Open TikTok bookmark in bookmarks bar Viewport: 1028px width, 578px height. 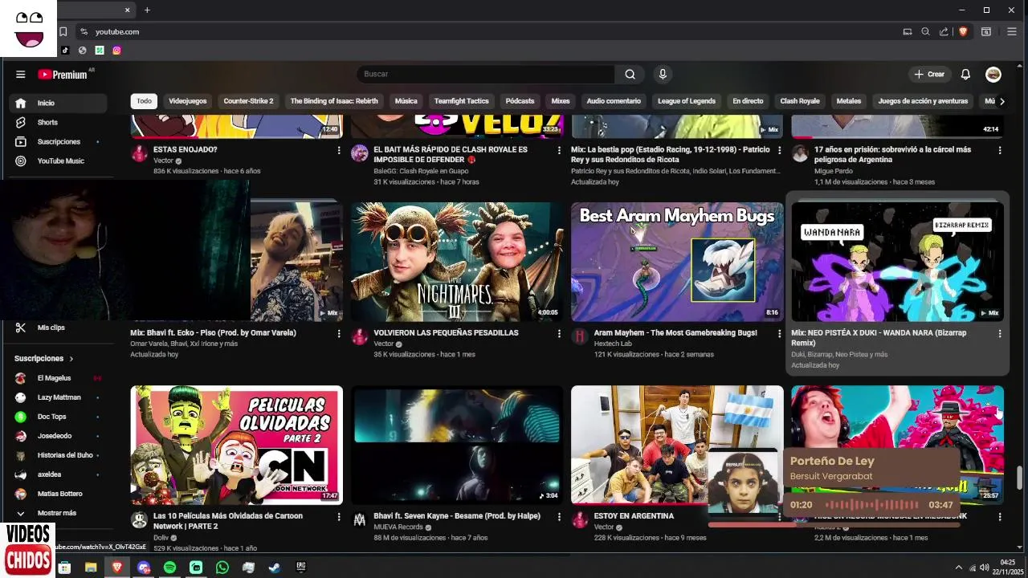pyautogui.click(x=65, y=51)
